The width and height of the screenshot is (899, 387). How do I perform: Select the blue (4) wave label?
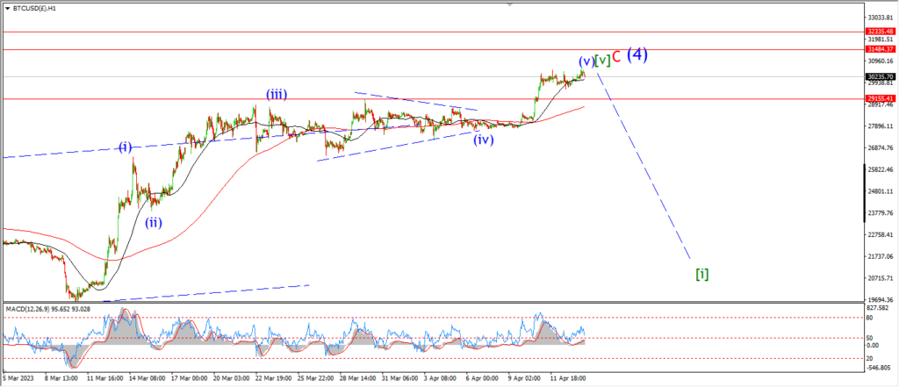click(x=637, y=54)
